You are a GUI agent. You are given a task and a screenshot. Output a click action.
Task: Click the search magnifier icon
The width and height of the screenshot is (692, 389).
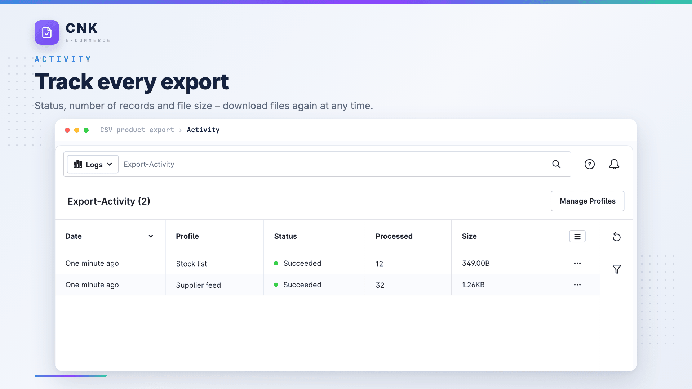(x=556, y=164)
